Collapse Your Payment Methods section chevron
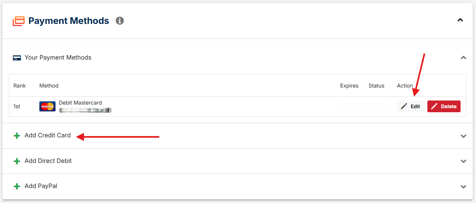Viewport: 476px width, 203px height. pyautogui.click(x=463, y=58)
